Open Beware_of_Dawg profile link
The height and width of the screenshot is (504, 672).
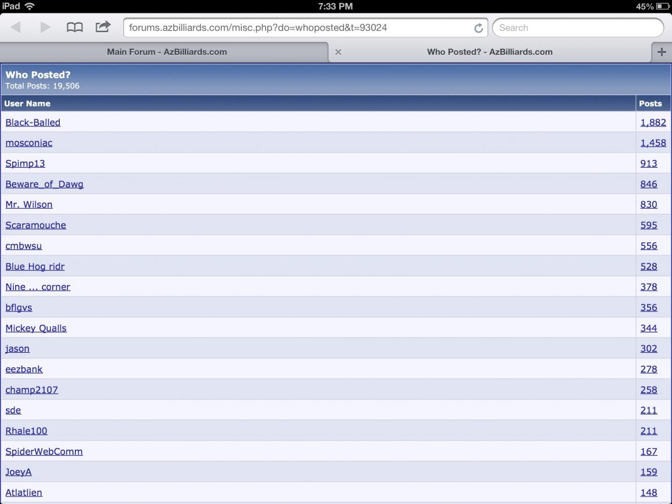tap(45, 184)
